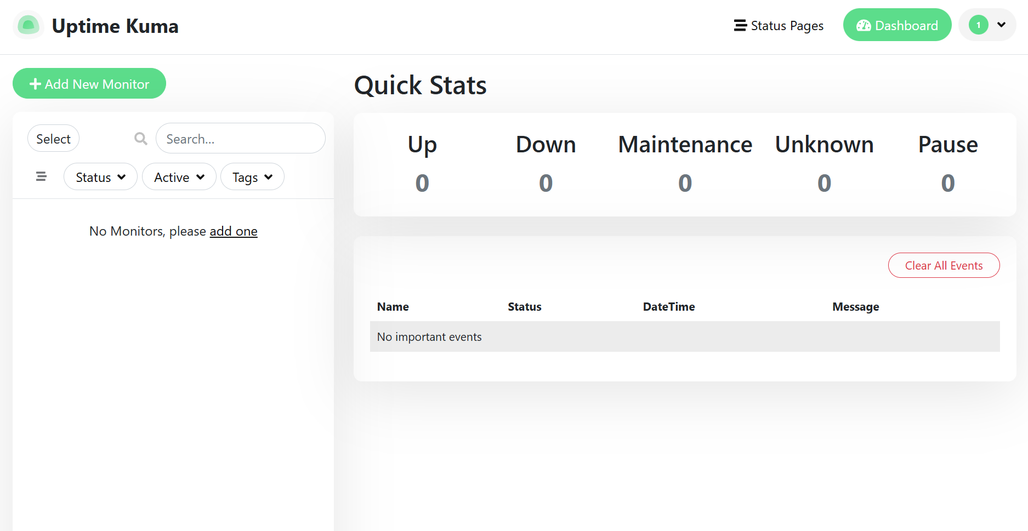Click the hamburger icon beside Status Pages
This screenshot has height=531, width=1028.
pyautogui.click(x=740, y=26)
